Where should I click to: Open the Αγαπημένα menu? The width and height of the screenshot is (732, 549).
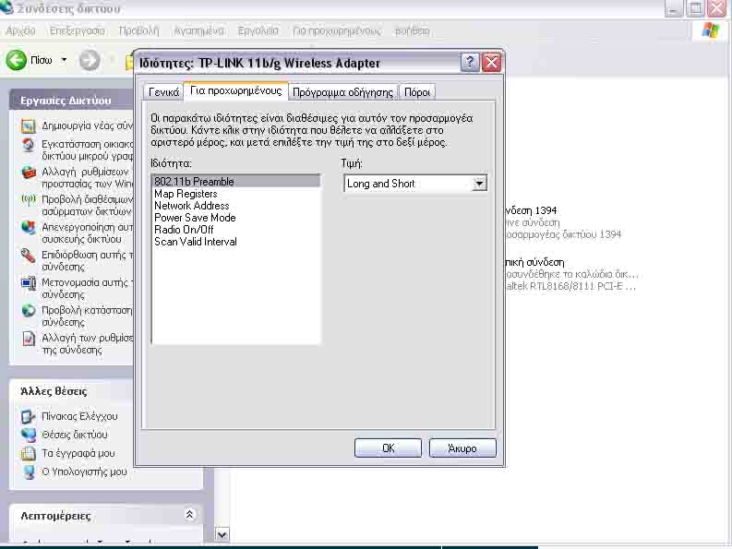198,30
